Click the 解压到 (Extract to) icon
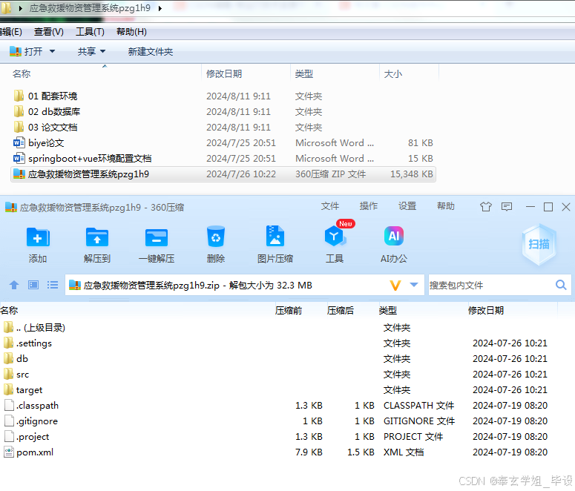Screen dimensions: 575x491 click(x=96, y=237)
